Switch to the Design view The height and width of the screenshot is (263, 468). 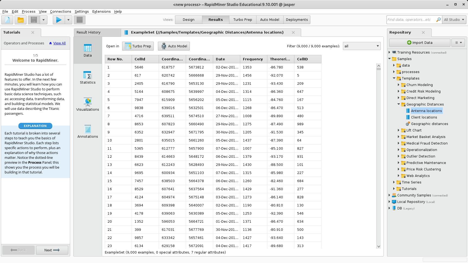point(188,19)
